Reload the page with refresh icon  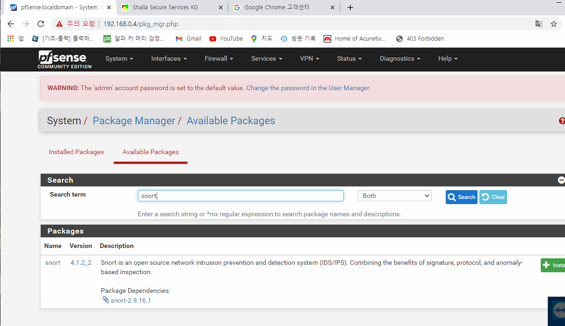coord(41,24)
